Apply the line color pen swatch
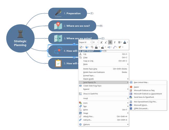 (x=102, y=47)
